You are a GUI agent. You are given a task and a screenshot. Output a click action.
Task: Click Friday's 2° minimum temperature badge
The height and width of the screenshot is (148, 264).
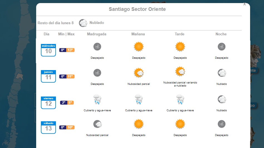(63, 103)
